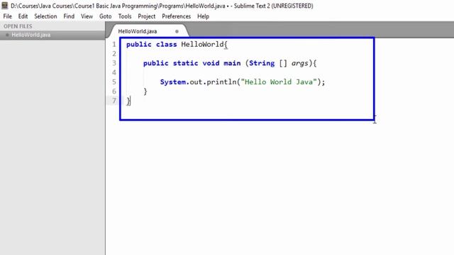Viewport: 454px width, 255px height.
Task: Click the "Hello World Java" string literal
Action: (279, 82)
